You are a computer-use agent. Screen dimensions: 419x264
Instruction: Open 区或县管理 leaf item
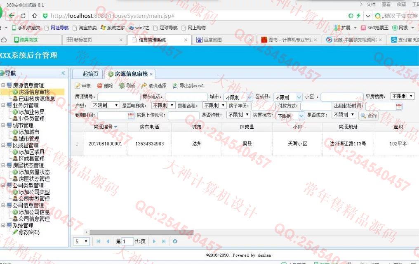(31, 159)
